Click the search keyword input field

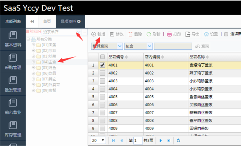[x=173, y=46]
